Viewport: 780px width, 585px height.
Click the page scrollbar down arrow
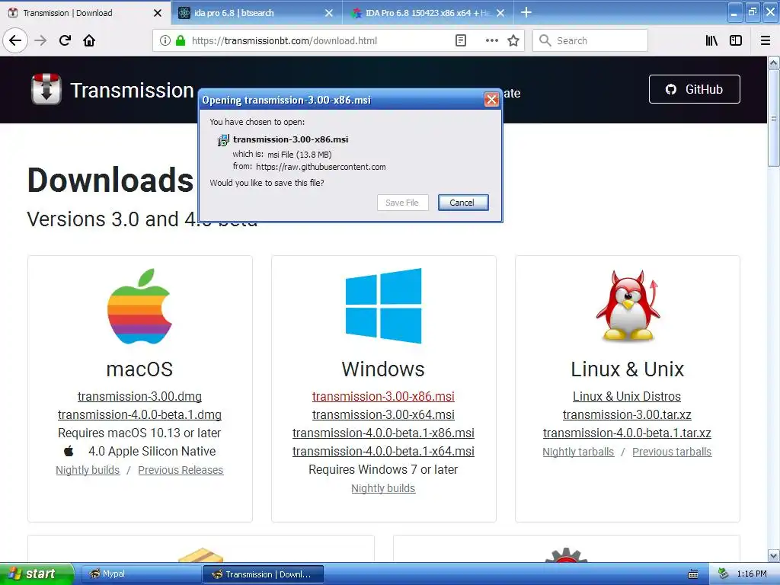click(774, 555)
